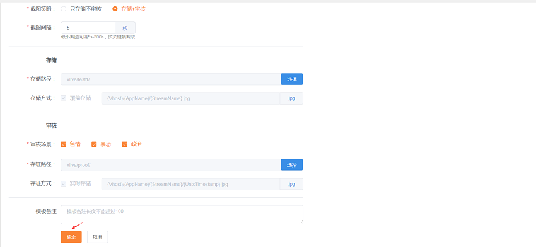Select the 只存储不审核 radio option
This screenshot has width=536, height=247.
click(x=64, y=9)
